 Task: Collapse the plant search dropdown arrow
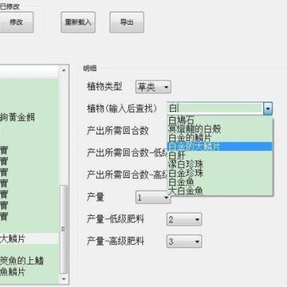268,108
